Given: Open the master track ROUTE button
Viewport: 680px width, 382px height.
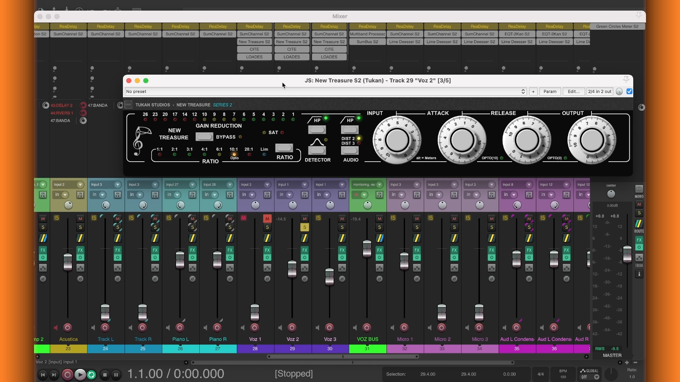Looking at the screenshot, I should pos(639,224).
